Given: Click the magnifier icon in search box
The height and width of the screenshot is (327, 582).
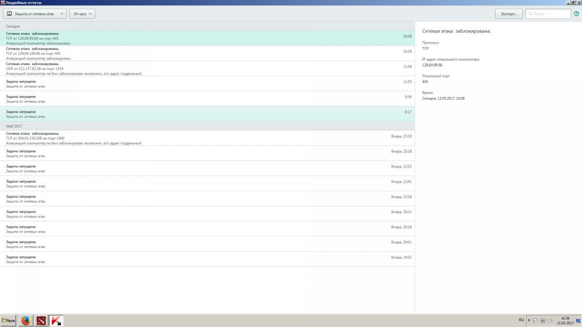Looking at the screenshot, I should point(530,14).
